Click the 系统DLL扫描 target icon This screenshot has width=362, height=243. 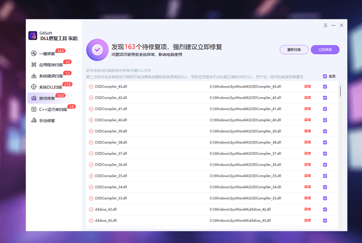pyautogui.click(x=34, y=87)
